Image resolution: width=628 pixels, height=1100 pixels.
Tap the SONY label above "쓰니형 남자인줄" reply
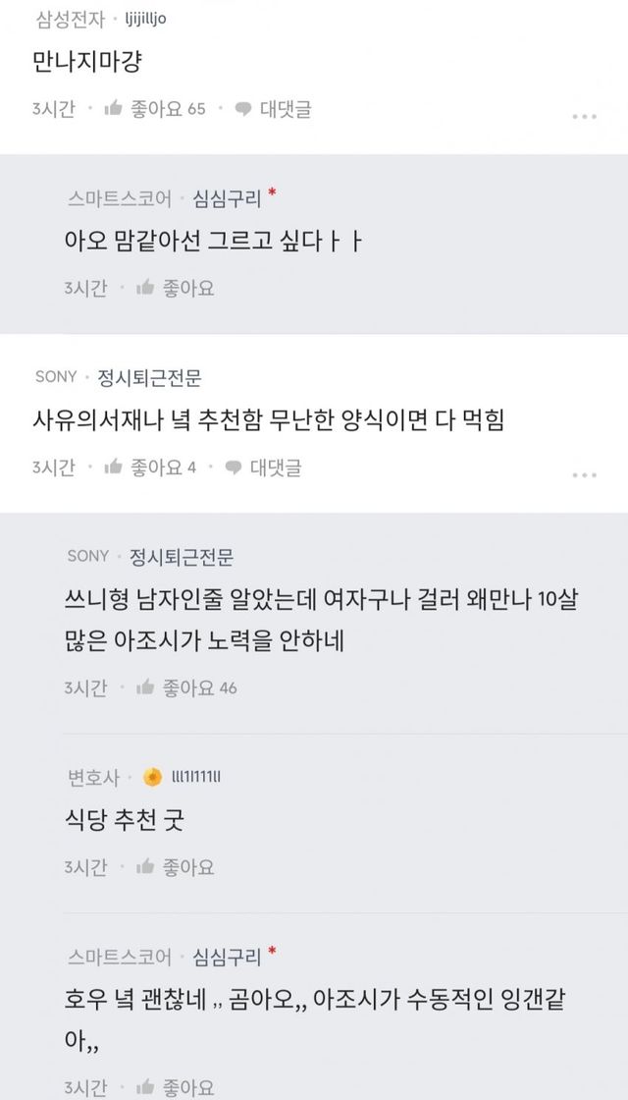pos(87,557)
